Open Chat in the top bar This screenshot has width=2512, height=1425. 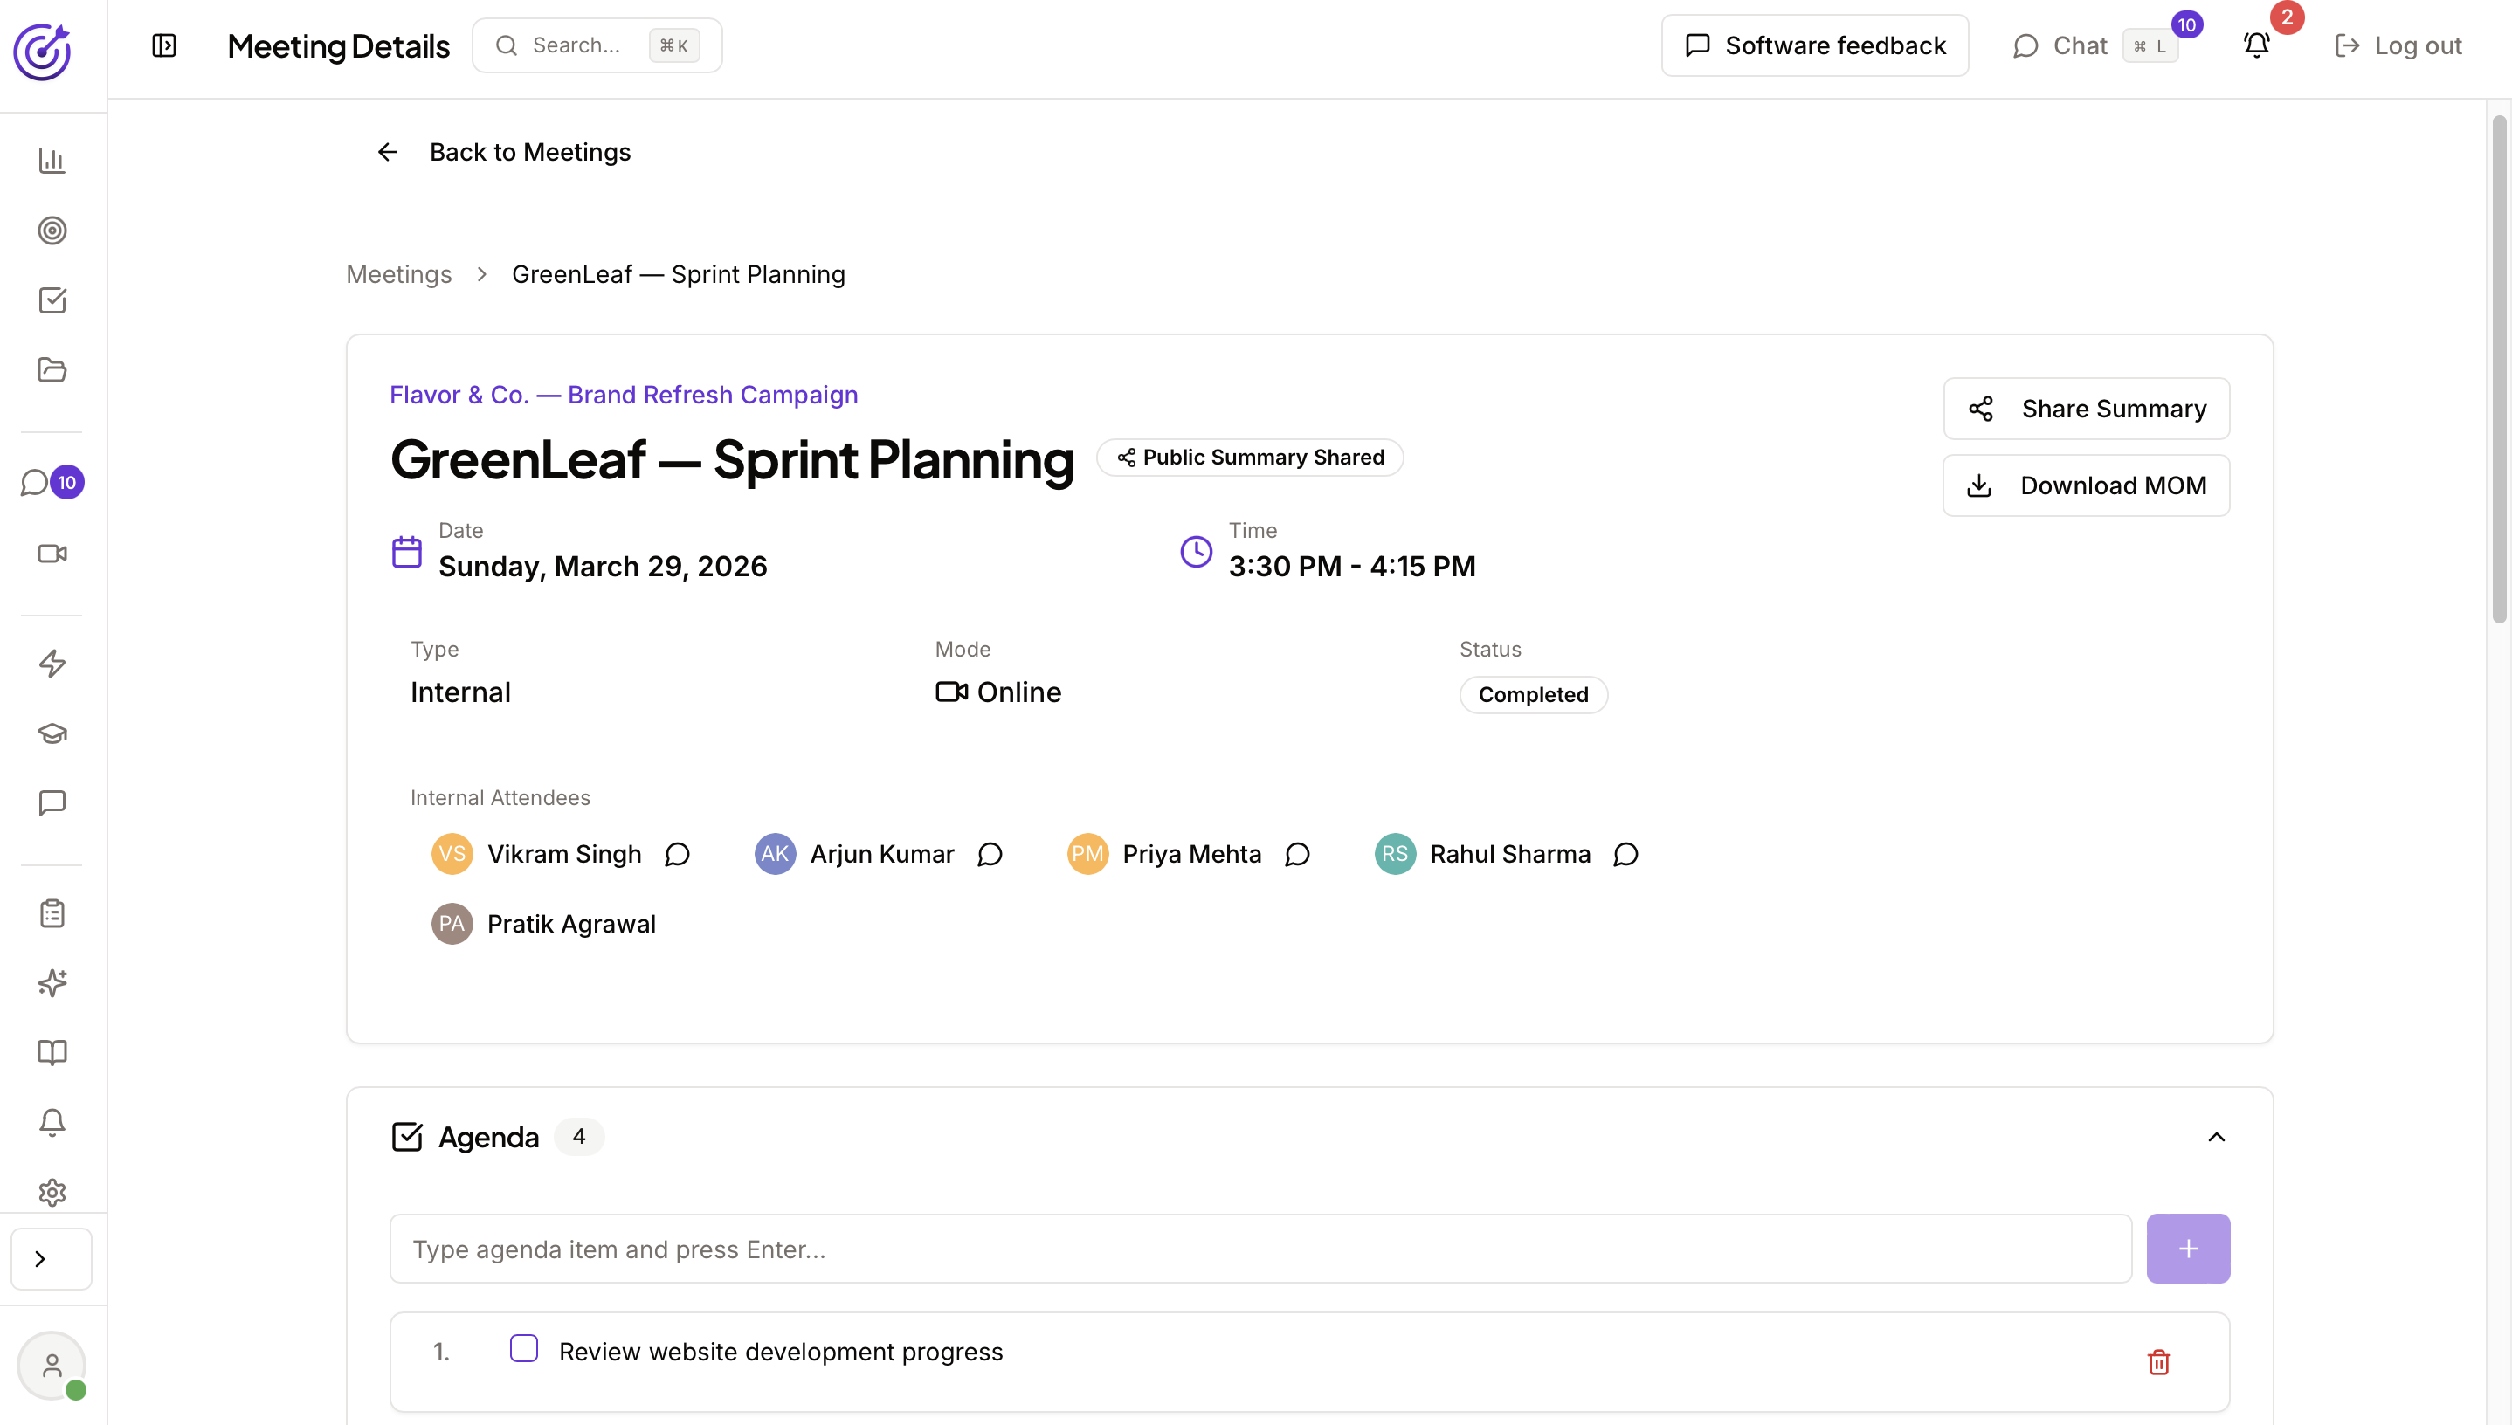[2081, 45]
